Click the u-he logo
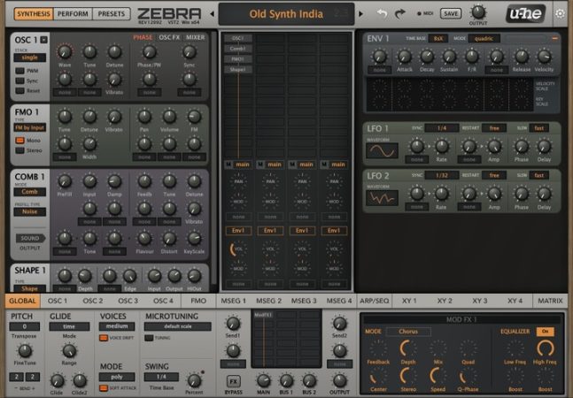Viewport: 573px width, 398px height. 525,14
